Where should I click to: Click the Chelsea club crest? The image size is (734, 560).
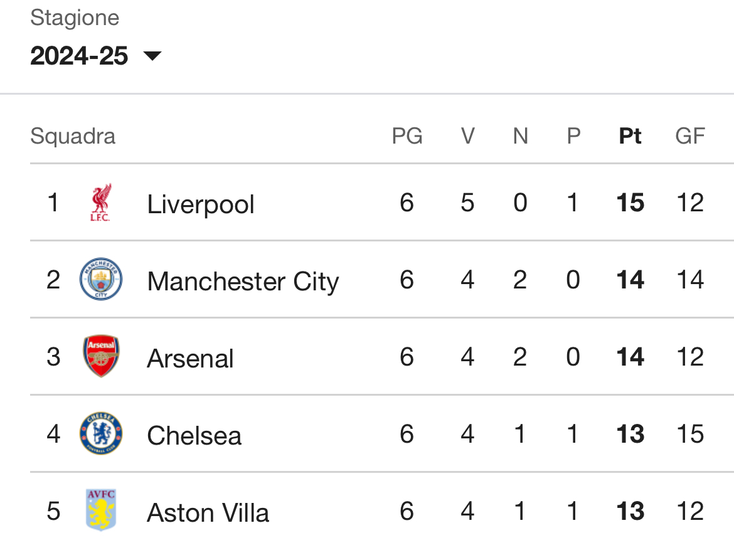pos(101,433)
